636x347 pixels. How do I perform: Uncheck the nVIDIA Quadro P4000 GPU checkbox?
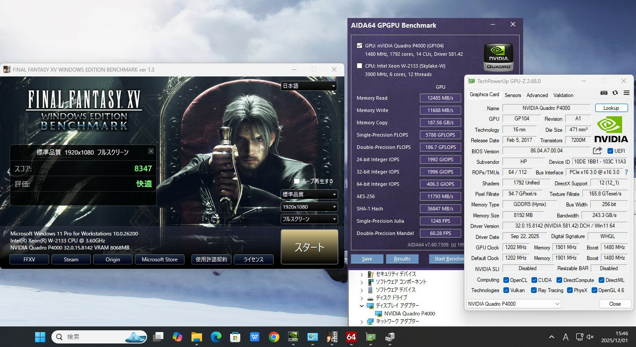click(360, 45)
